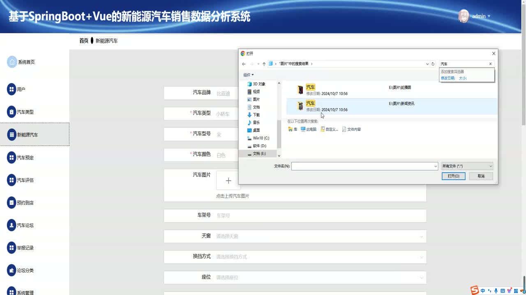The height and width of the screenshot is (295, 526).
Task: Select Win10 (C:) drive in navigation tree
Action: pos(258,138)
